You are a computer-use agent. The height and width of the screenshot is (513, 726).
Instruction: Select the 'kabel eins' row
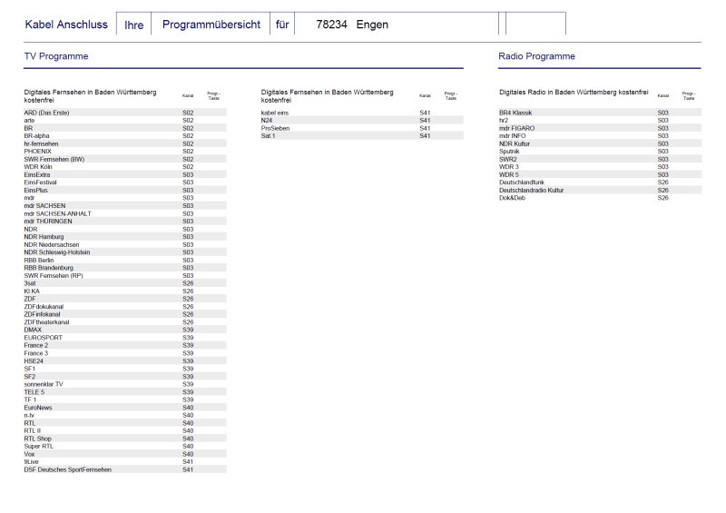coord(362,113)
